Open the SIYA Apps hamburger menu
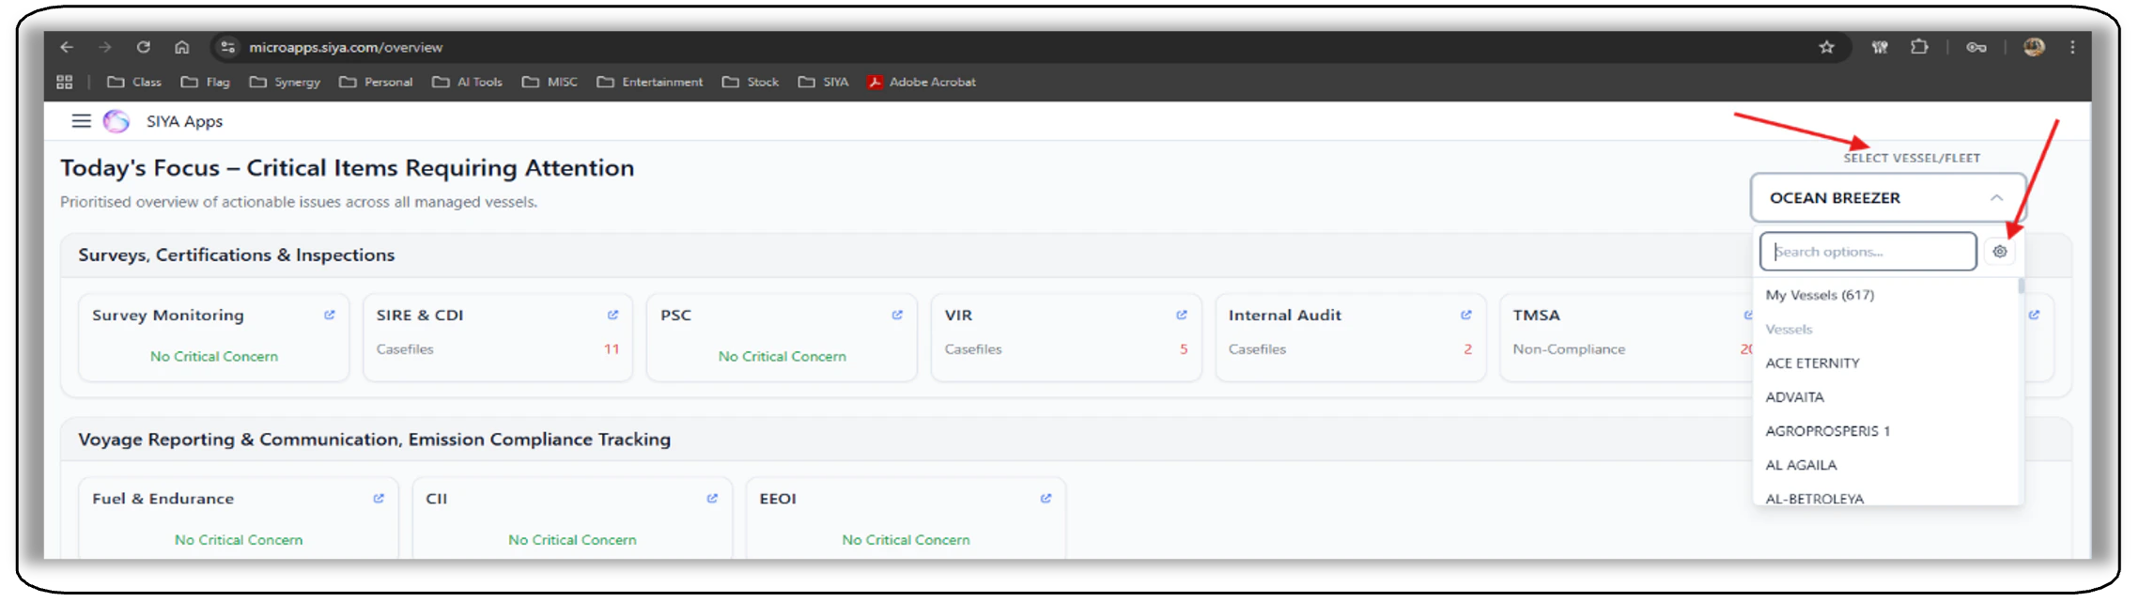This screenshot has width=2139, height=602. click(82, 121)
